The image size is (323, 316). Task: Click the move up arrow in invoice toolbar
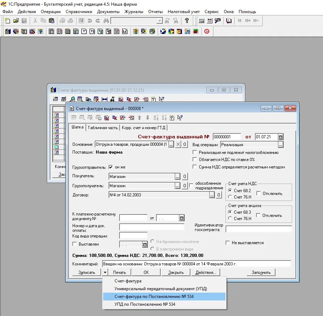pyautogui.click(x=139, y=117)
